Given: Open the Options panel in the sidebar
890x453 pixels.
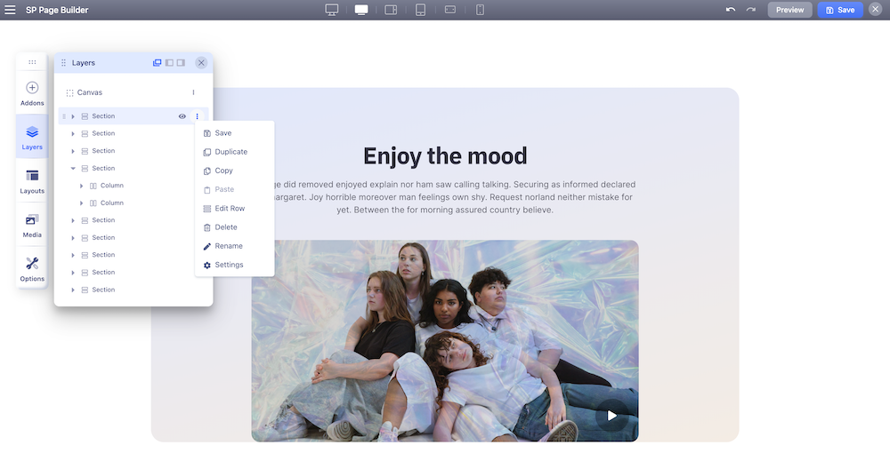Looking at the screenshot, I should click(32, 268).
